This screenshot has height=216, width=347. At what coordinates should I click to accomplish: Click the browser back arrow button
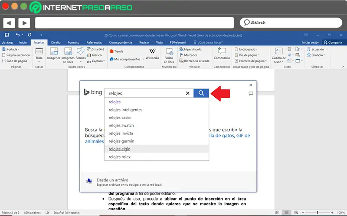[x=9, y=23]
